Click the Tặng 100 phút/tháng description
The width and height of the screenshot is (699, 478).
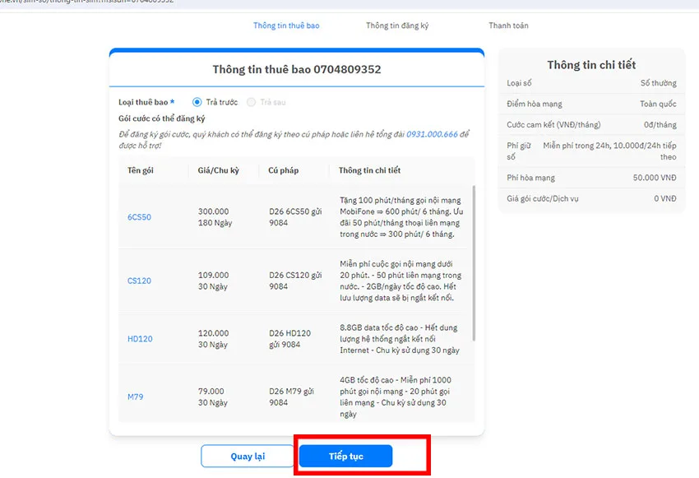[401, 217]
